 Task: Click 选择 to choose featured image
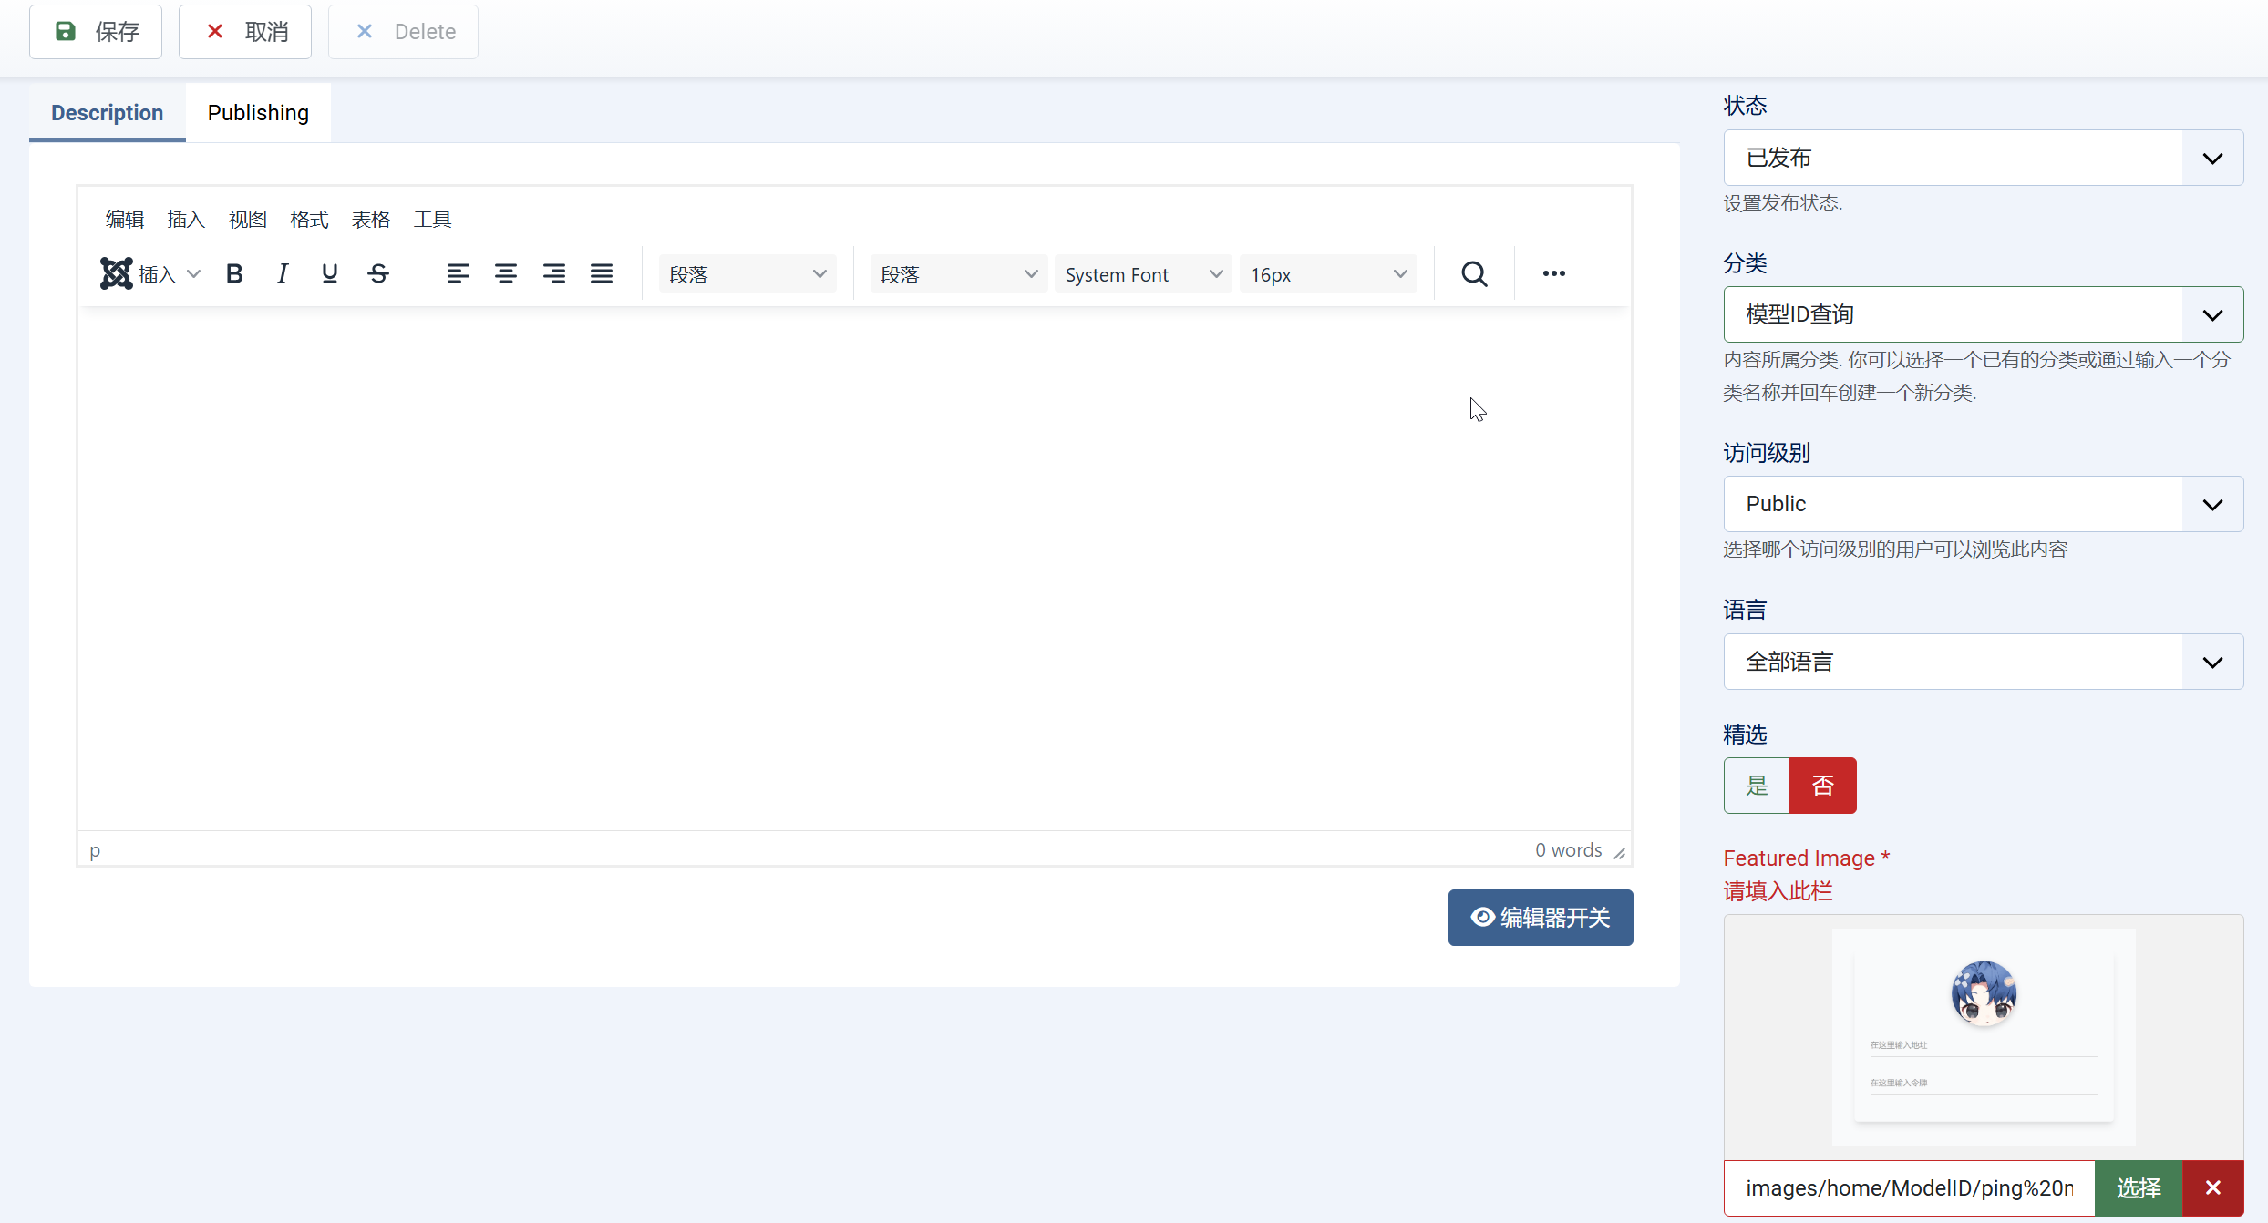tap(2139, 1188)
